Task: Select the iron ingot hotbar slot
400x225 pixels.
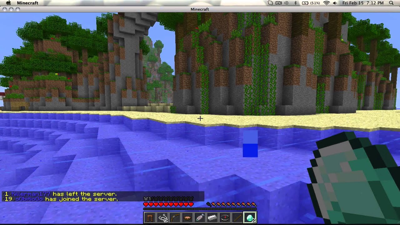Action: click(212, 218)
